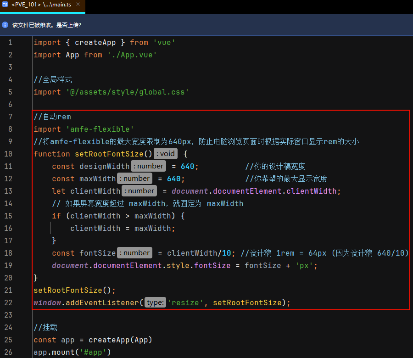Viewport: 413px width, 358px height.
Task: Click the setRootFontSize(); call on line 21
Action: (74, 290)
